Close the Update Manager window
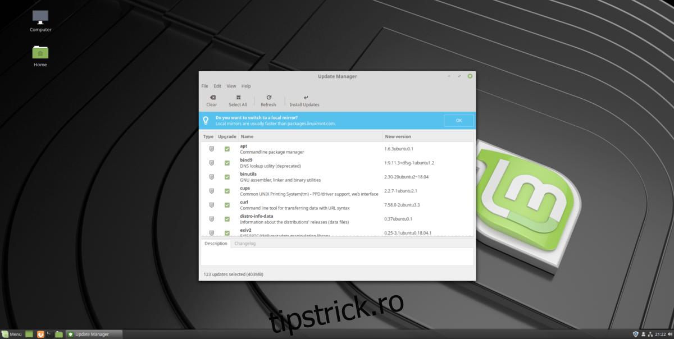674x339 pixels. click(470, 76)
